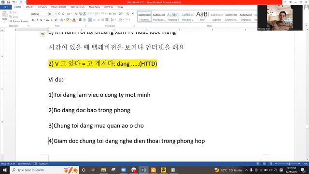
Task: Click the Clear All Formatting eraser icon
Action: pyautogui.click(x=76, y=14)
